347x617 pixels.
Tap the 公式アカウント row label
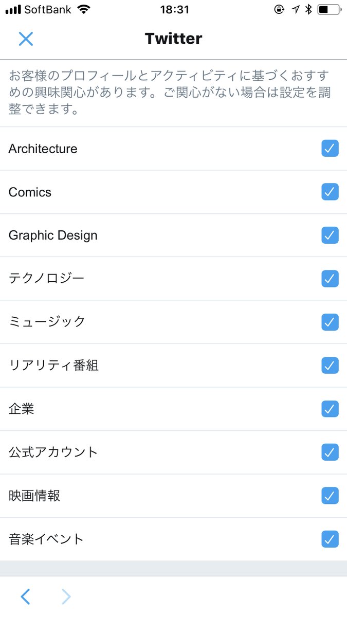pyautogui.click(x=53, y=452)
